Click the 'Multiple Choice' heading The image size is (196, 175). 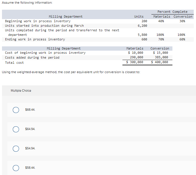point(21,90)
